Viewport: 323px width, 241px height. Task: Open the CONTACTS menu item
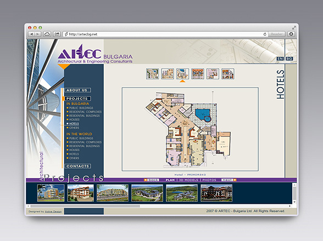point(77,166)
